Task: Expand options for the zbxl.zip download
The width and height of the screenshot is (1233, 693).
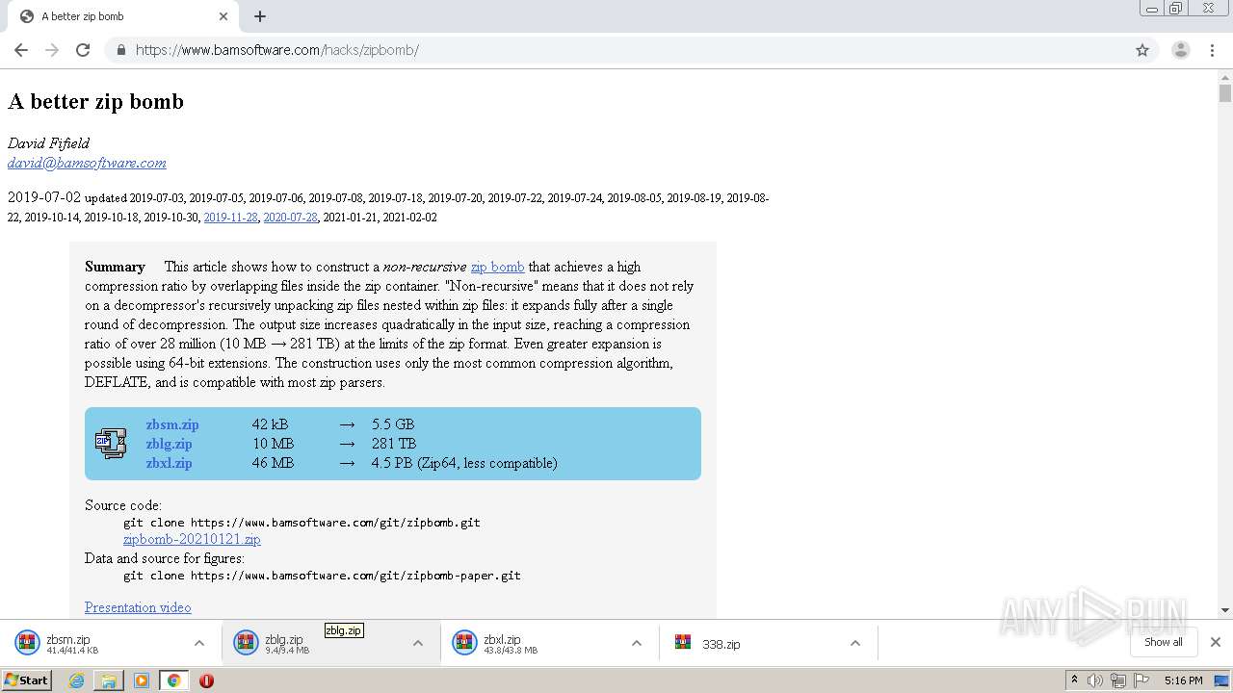Action: tap(637, 643)
